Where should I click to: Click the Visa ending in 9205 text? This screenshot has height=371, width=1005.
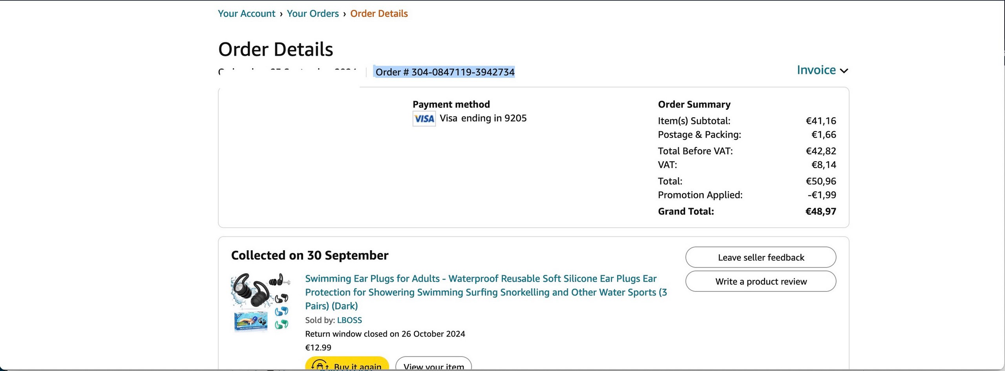coord(483,118)
